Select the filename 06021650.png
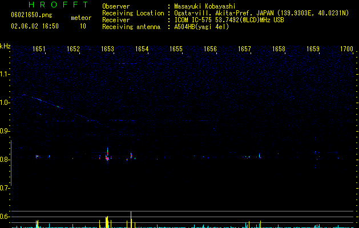359x228 pixels. [x=31, y=15]
